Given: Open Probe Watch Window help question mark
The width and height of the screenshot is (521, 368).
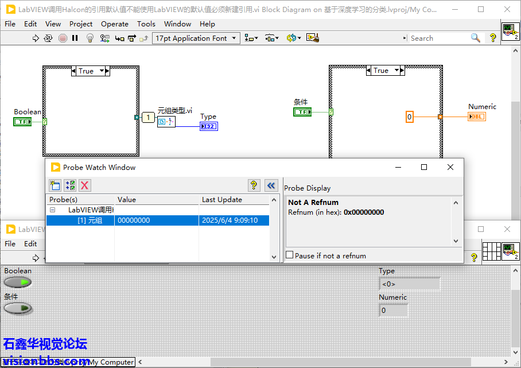Looking at the screenshot, I should tap(254, 185).
